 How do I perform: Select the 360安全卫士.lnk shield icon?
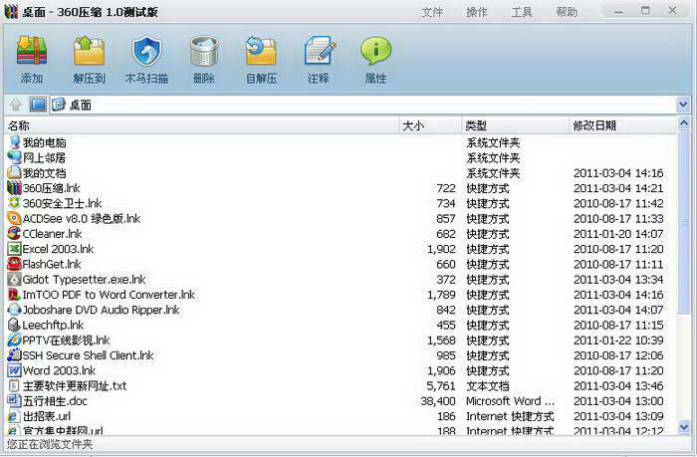14,203
